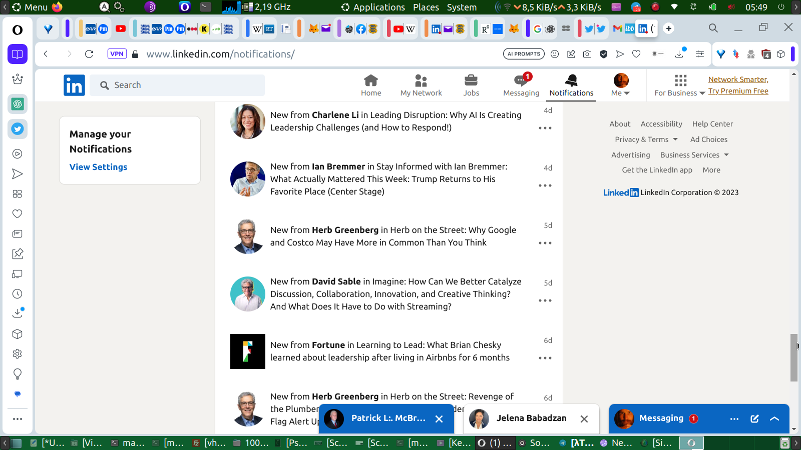Image resolution: width=801 pixels, height=450 pixels.
Task: Expand Privacy & Terms footer dropdown
Action: [646, 139]
